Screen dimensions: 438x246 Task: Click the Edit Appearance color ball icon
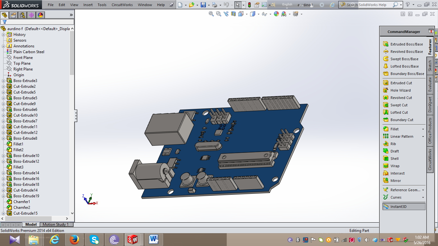pyautogui.click(x=276, y=14)
